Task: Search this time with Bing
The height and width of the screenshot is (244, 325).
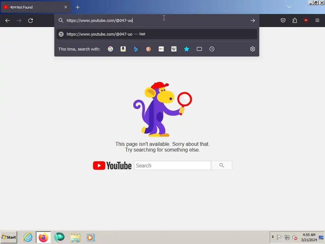Action: coord(136,49)
